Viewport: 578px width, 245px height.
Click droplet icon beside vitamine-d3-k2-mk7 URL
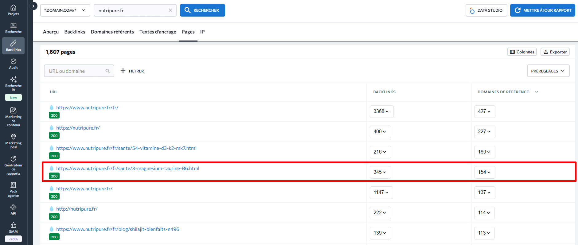tap(52, 148)
